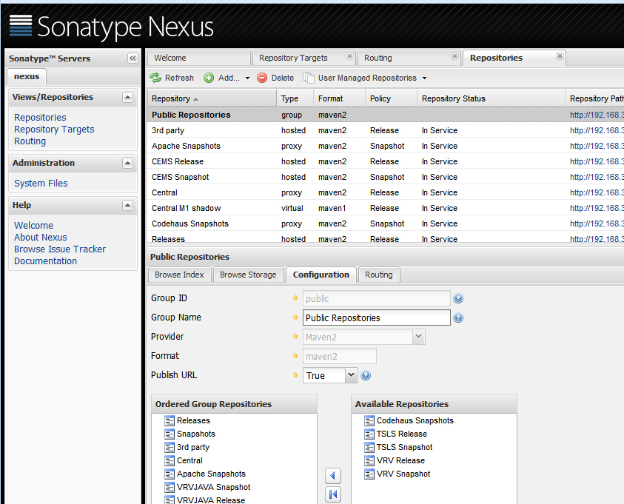624x504 pixels.
Task: Select the Central M1 shadow row
Action: point(385,208)
